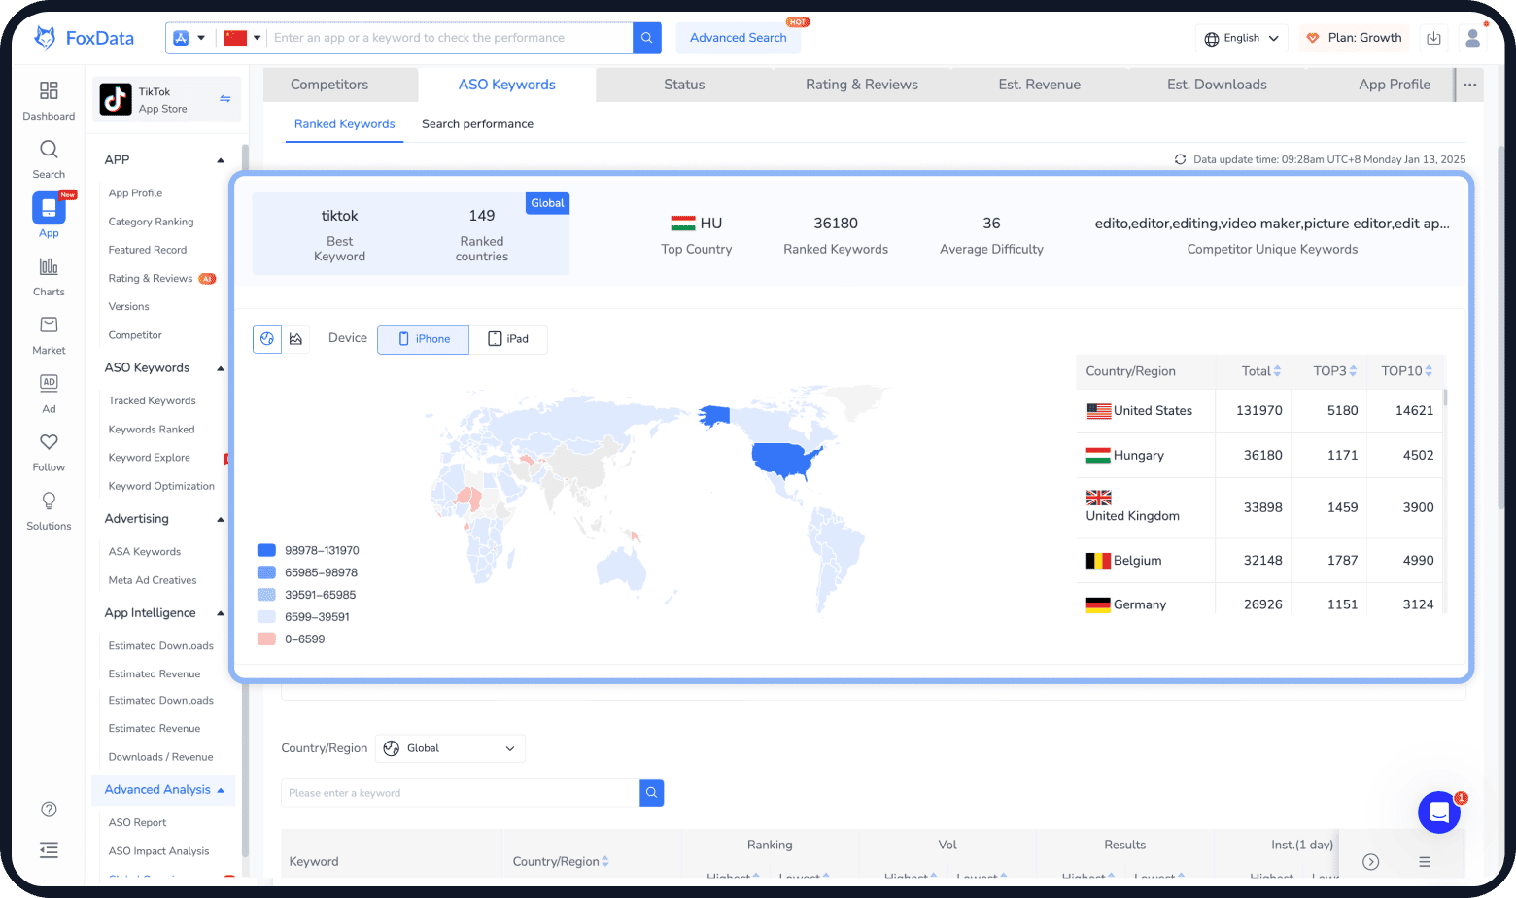Switch to the trend chart view
The height and width of the screenshot is (898, 1516).
coord(296,339)
